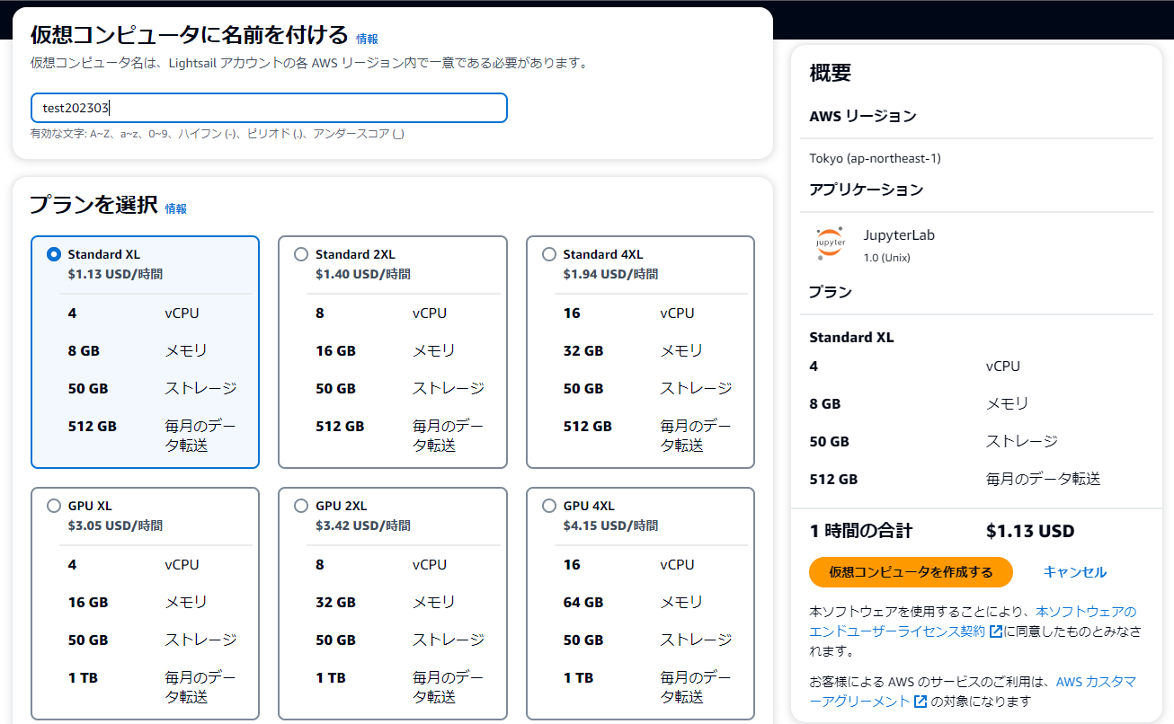Click the $1.13 USD hourly total
1174x724 pixels.
1030,531
